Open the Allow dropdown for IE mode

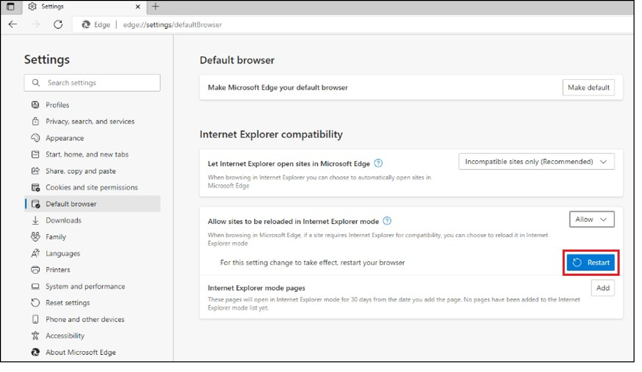pyautogui.click(x=592, y=219)
